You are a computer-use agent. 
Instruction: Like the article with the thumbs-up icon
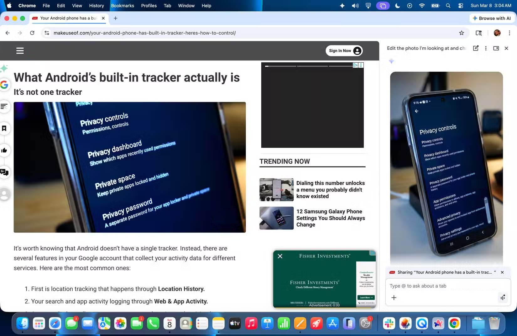[x=4, y=150]
